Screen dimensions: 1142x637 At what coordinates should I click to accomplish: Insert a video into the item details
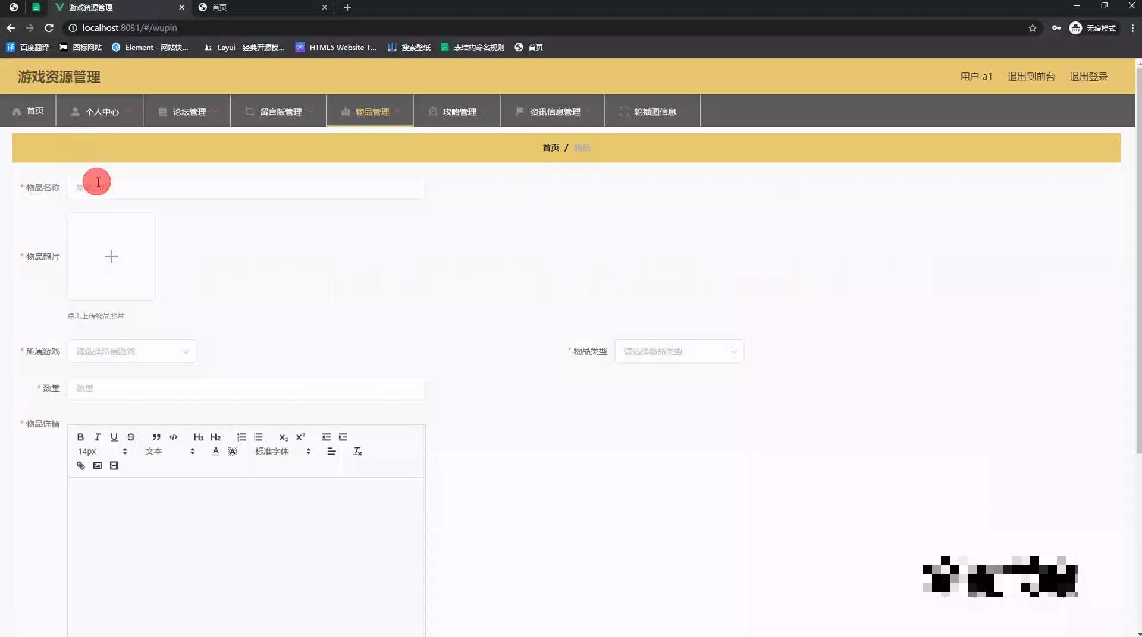pyautogui.click(x=114, y=465)
